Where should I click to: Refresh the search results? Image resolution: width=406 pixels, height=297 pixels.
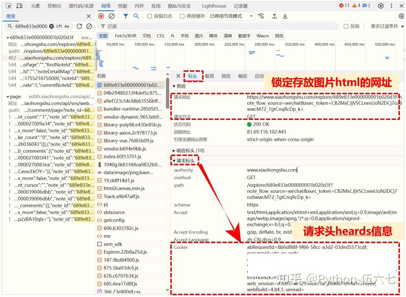click(79, 26)
